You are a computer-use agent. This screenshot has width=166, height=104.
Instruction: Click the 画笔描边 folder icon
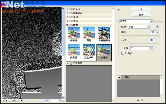(x=71, y=13)
